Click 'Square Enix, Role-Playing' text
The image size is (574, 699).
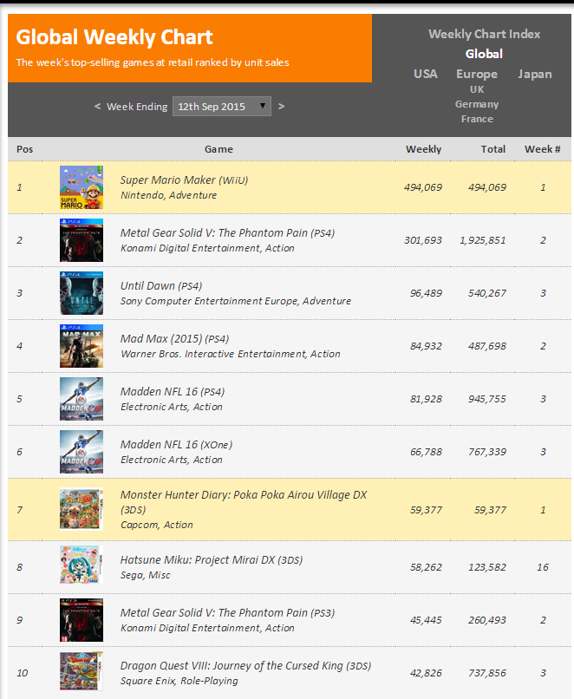click(x=179, y=681)
